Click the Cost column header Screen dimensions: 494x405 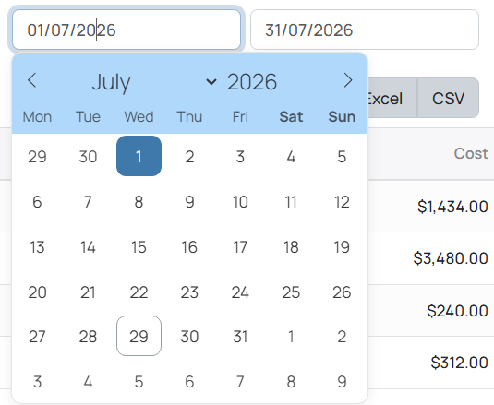[471, 153]
